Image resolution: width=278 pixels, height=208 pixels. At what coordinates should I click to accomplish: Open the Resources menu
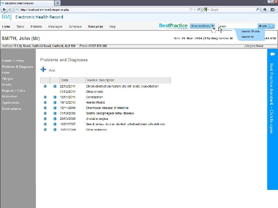(x=95, y=27)
